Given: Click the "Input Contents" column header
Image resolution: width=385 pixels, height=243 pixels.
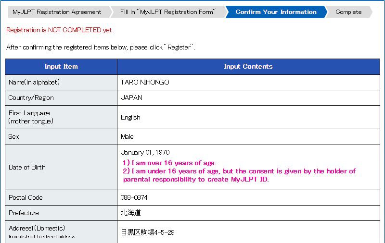Looking at the screenshot, I should coord(248,67).
